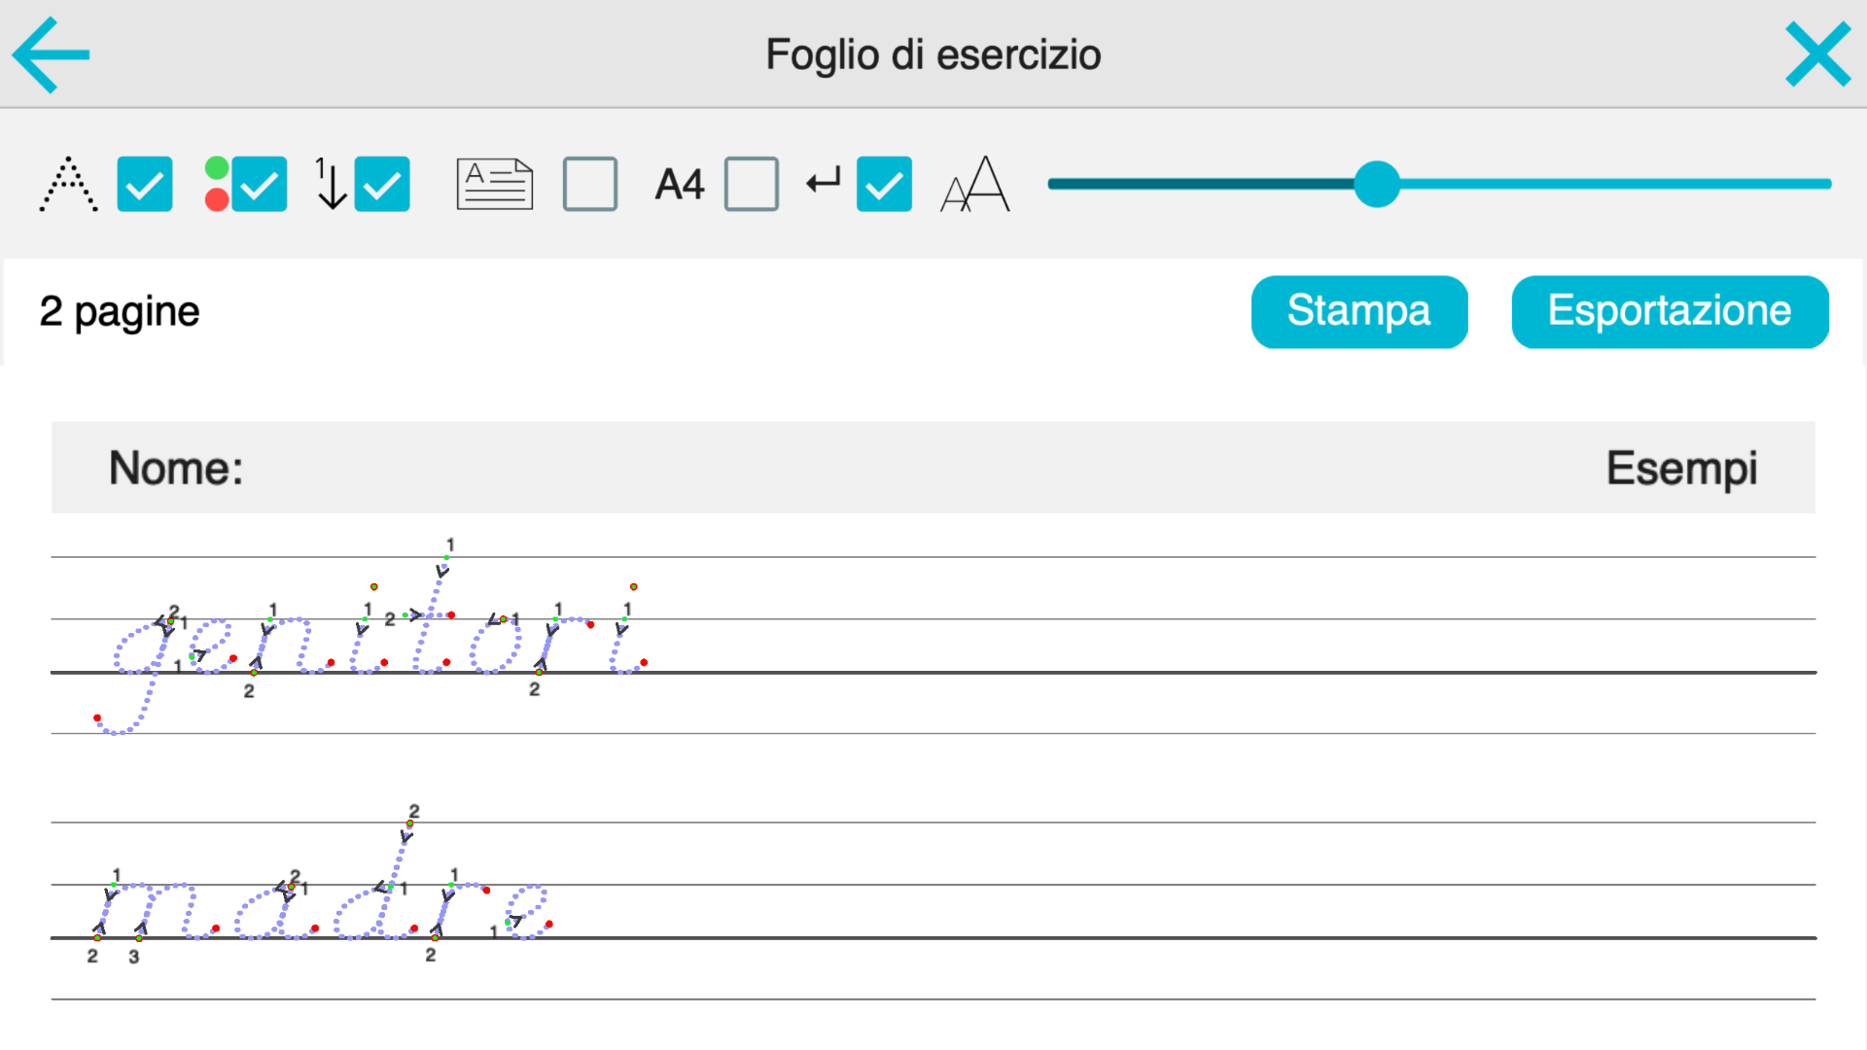Close the Foglio di esercizio screen
The width and height of the screenshot is (1867, 1050).
click(x=1817, y=55)
